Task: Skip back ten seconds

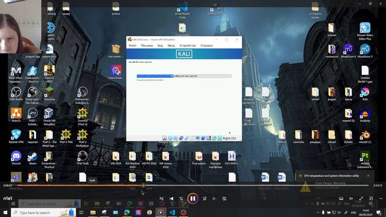Action: point(182,198)
